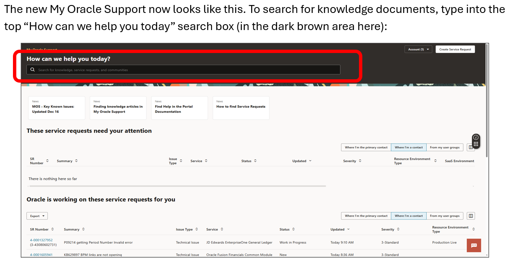Viewport: 509px width, 265px height.
Task: Select upper 'Where I'm the primary contact' filter
Action: (366, 147)
